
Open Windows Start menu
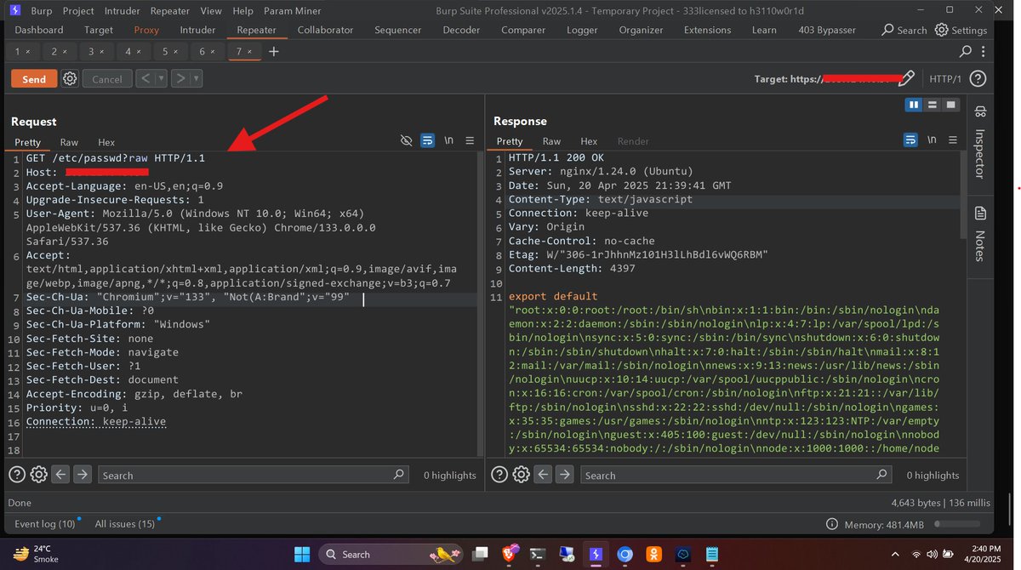302,555
